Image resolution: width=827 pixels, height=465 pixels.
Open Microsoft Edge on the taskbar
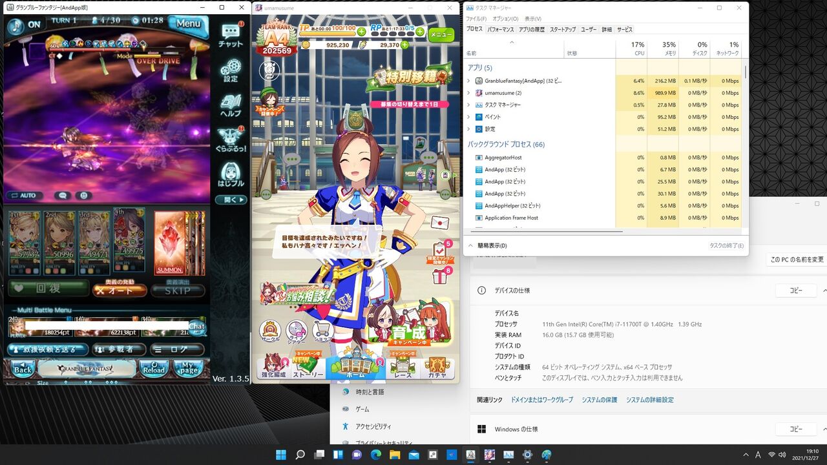[376, 455]
